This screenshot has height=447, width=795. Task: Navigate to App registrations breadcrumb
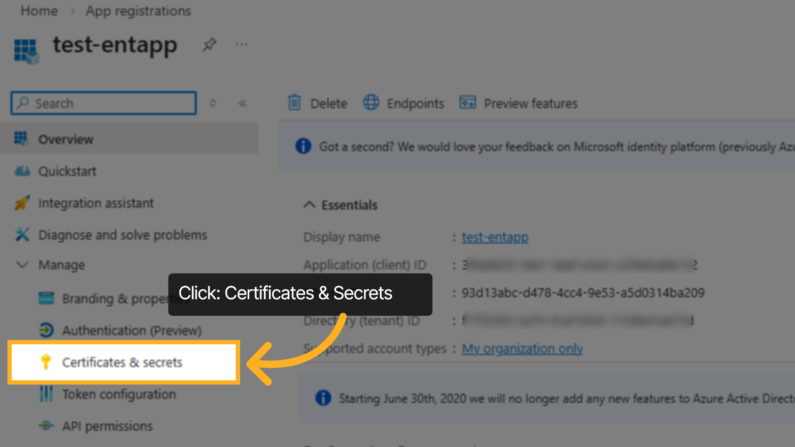[x=138, y=11]
